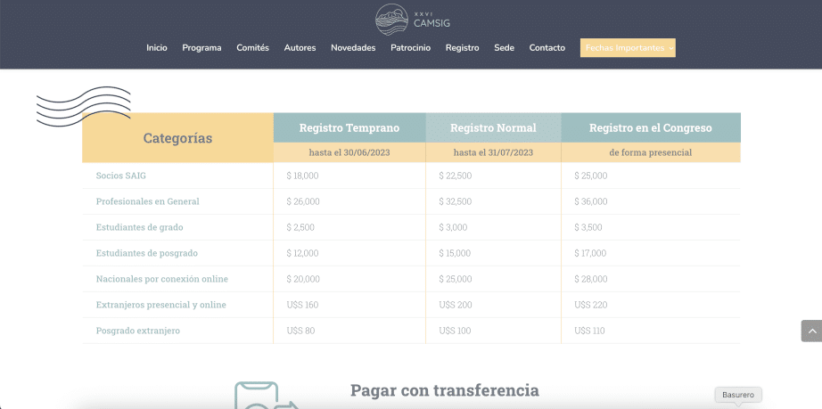822x409 pixels.
Task: Open the Programa menu item
Action: point(201,48)
